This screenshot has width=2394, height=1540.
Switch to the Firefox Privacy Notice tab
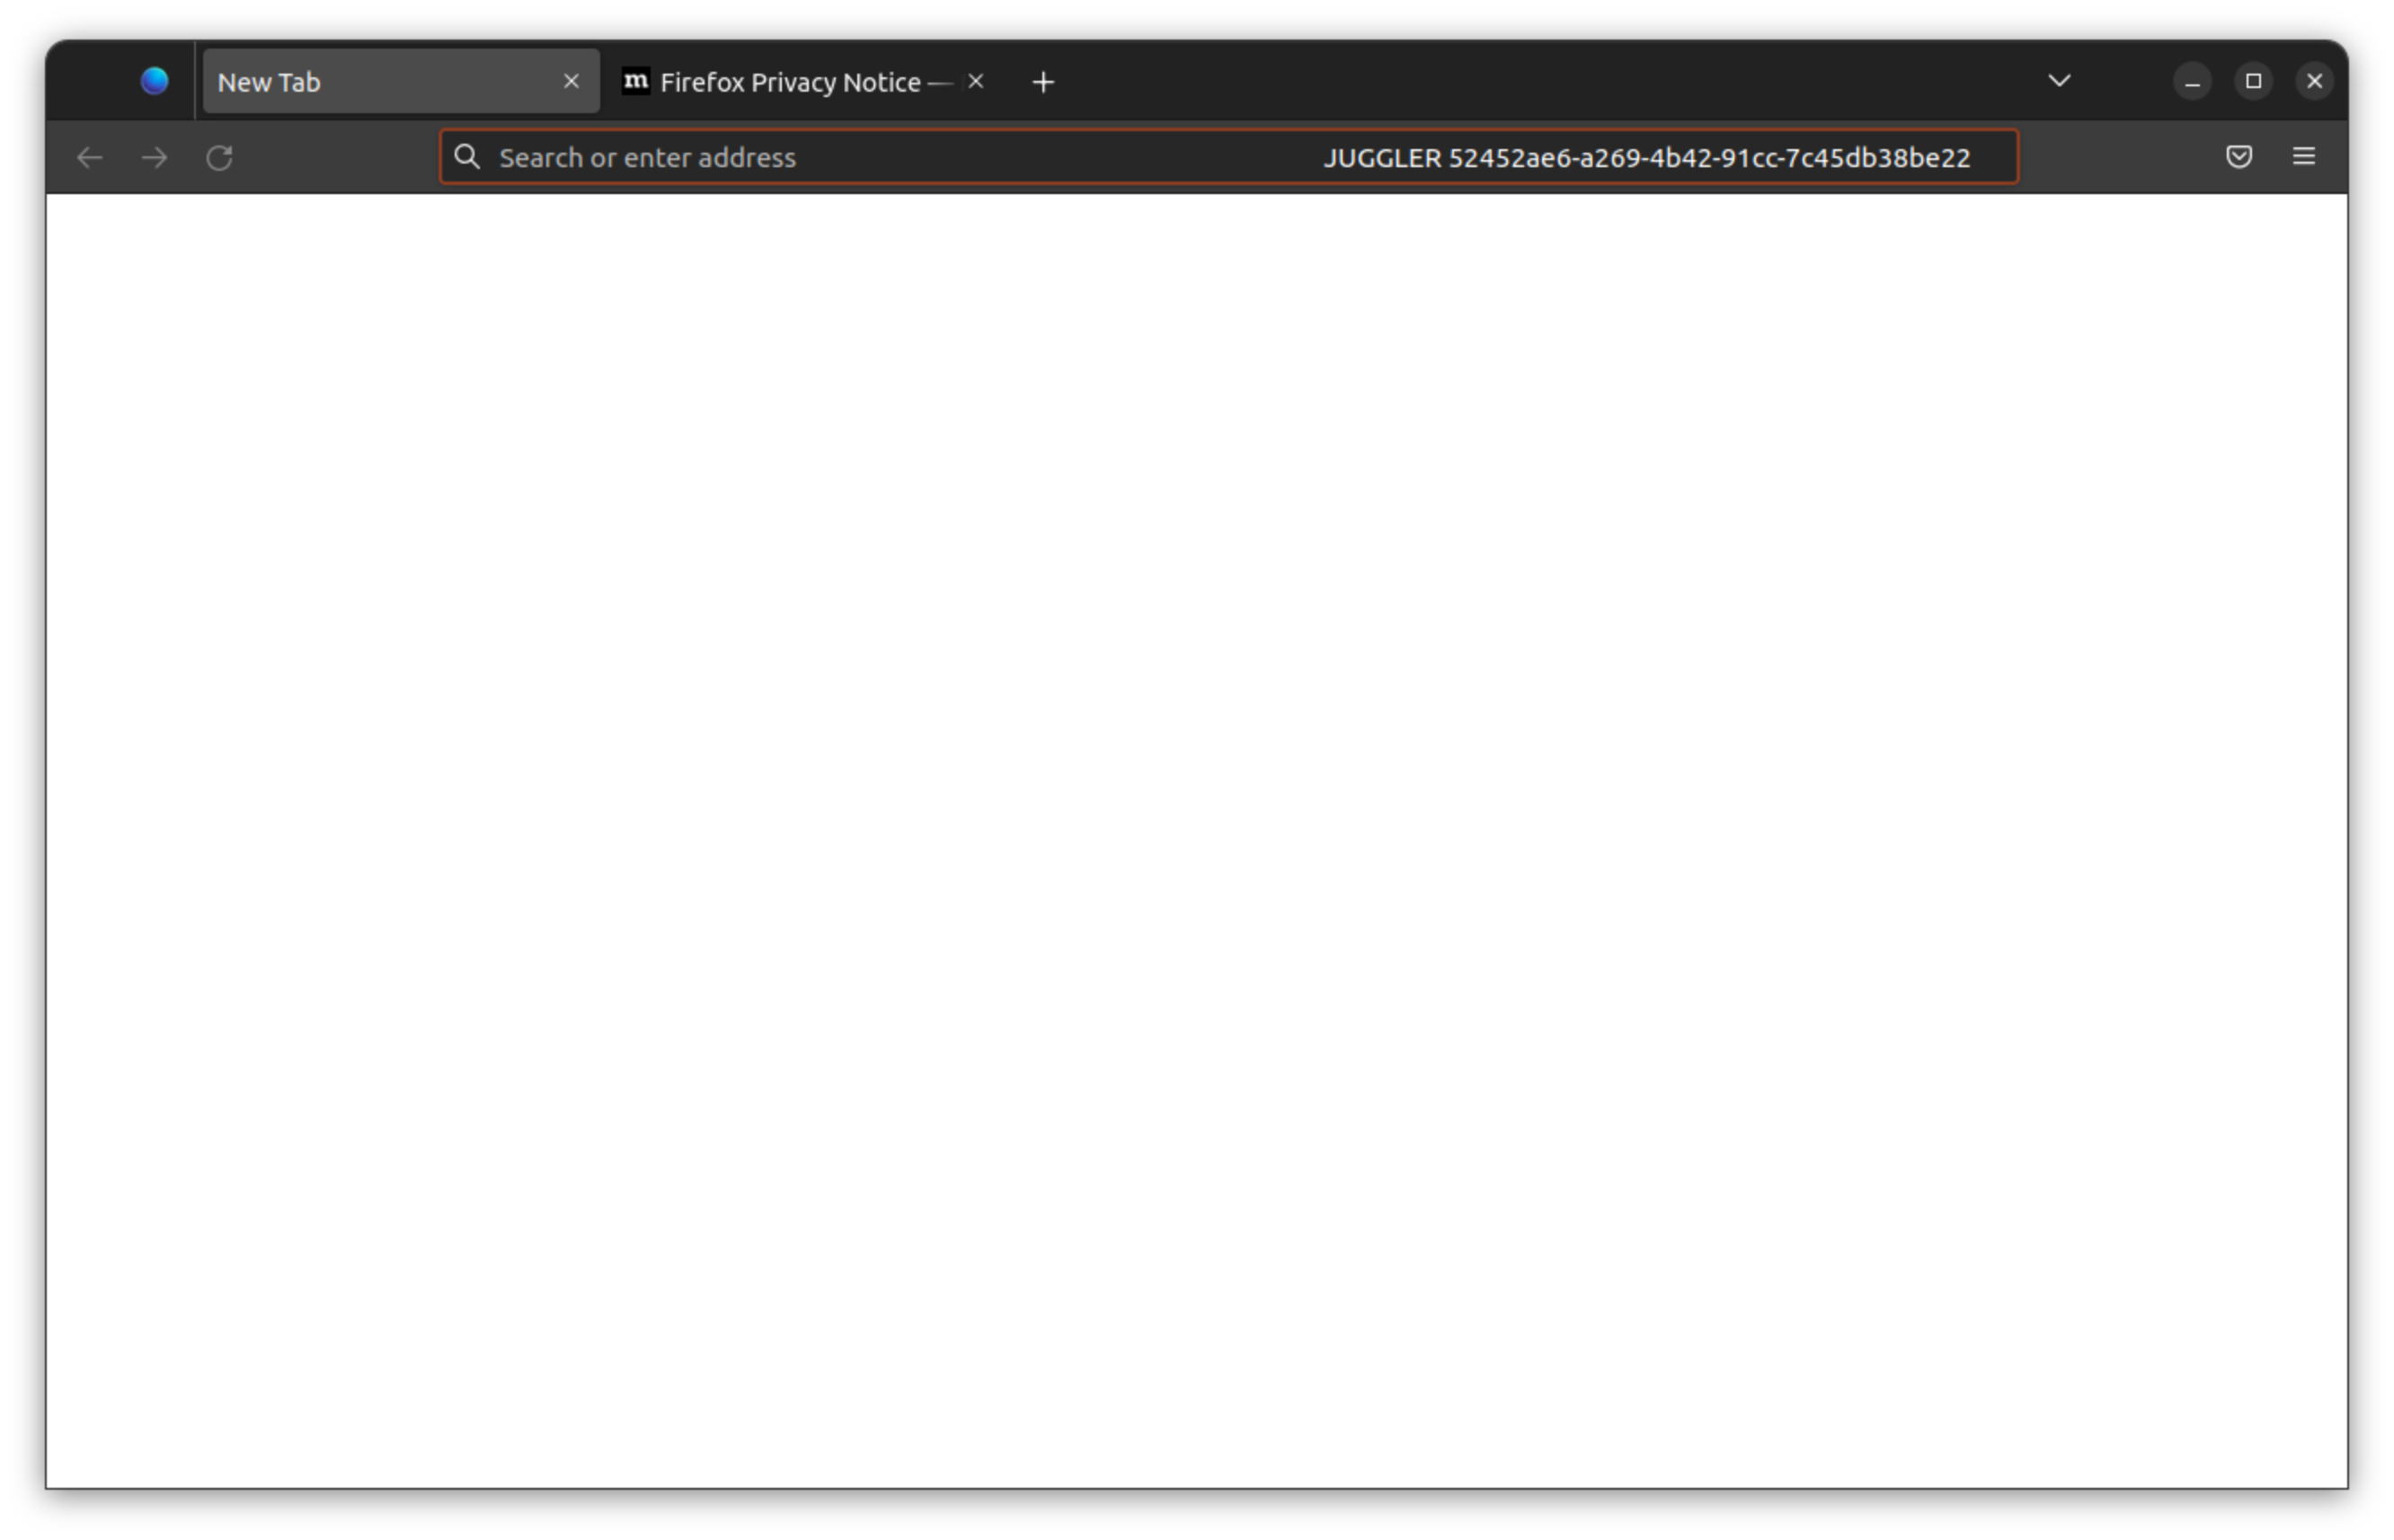790,81
